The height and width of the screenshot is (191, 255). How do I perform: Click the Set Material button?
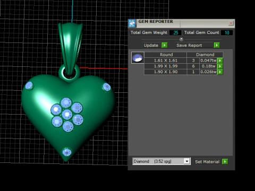point(208,162)
